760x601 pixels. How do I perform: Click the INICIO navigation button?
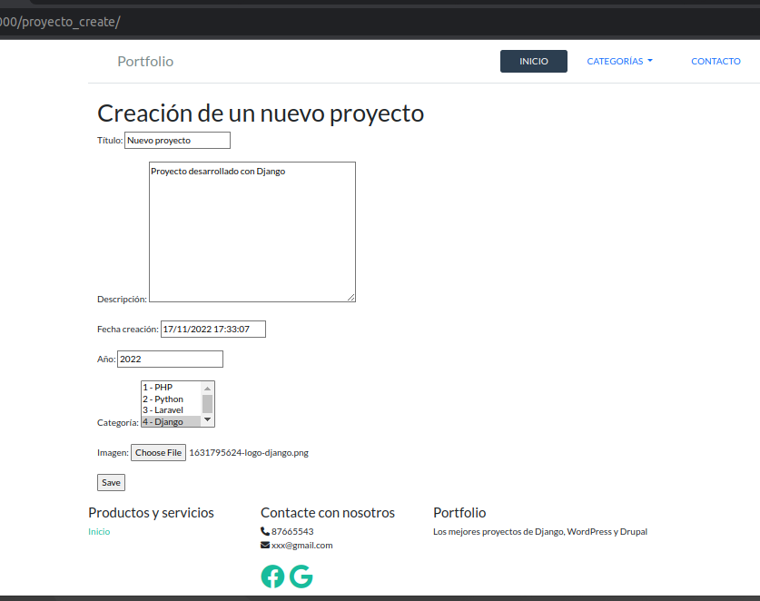[533, 62]
